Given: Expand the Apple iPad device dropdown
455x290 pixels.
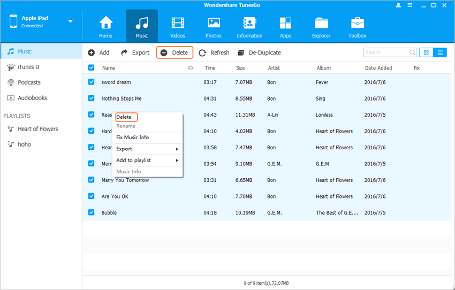Looking at the screenshot, I should 70,21.
